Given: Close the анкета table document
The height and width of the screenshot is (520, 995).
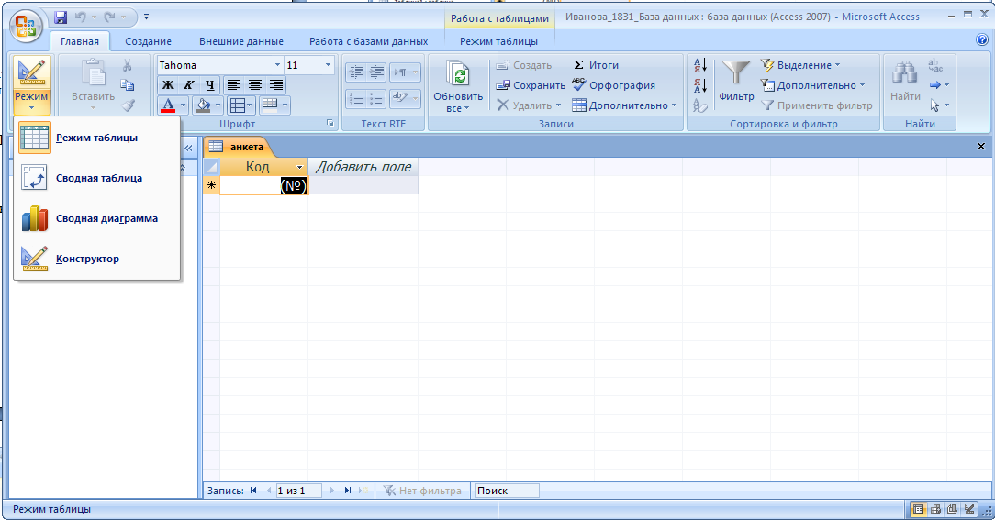Looking at the screenshot, I should 981,147.
